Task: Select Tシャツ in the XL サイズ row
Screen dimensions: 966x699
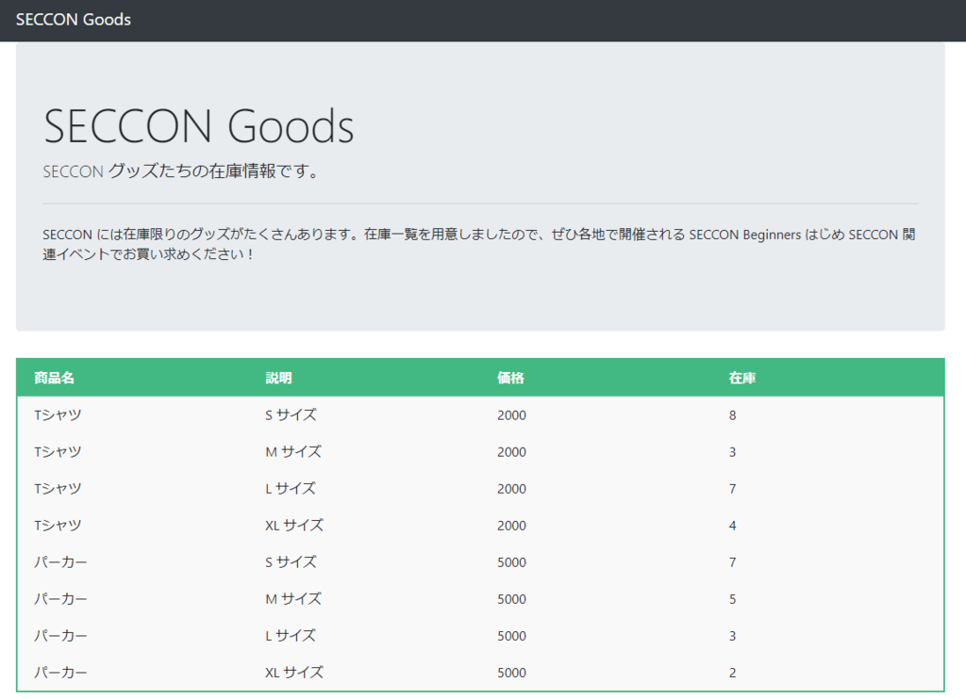Action: pos(58,526)
